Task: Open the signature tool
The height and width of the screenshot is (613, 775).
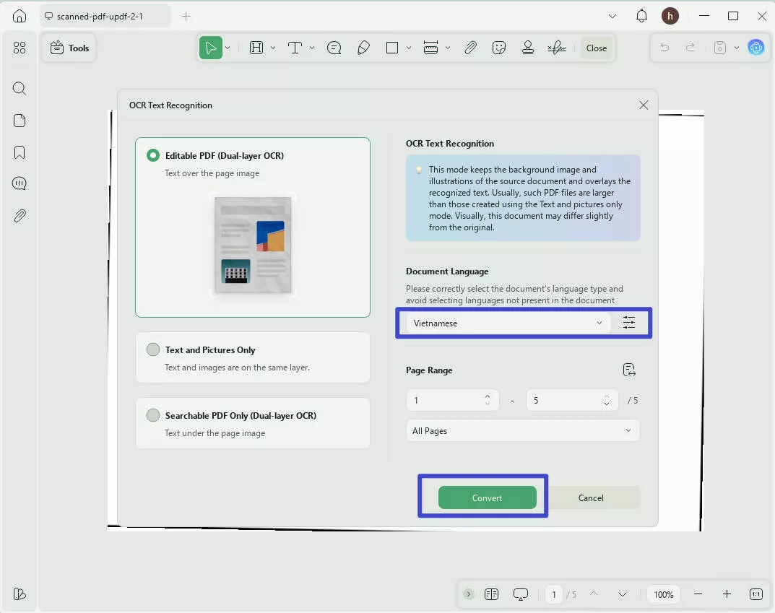Action: click(x=557, y=48)
